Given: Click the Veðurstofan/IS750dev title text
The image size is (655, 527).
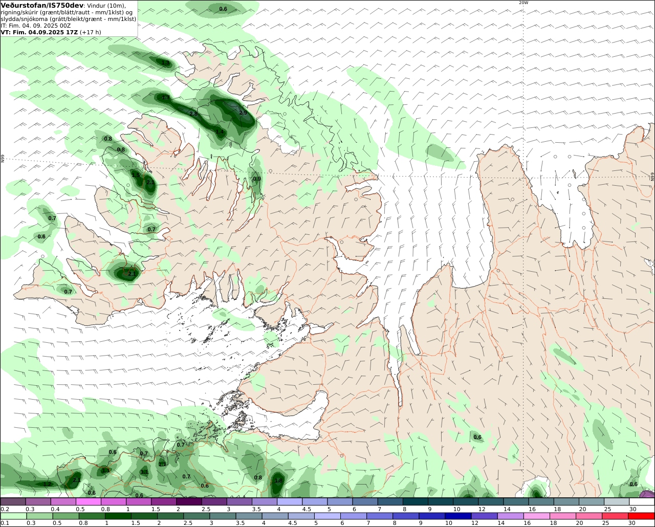Looking at the screenshot, I should tap(42, 5).
